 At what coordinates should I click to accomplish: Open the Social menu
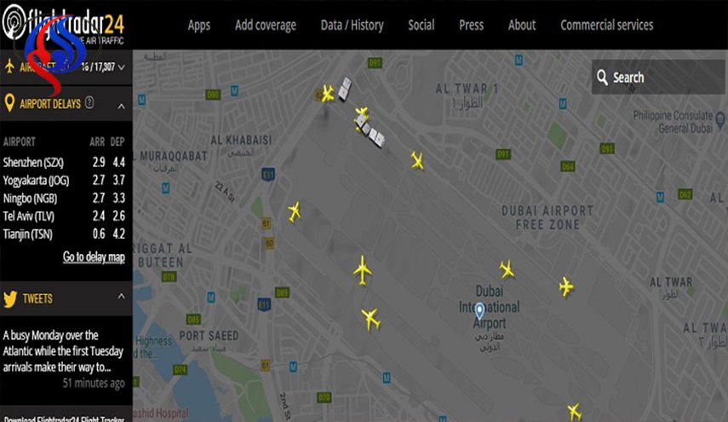click(421, 25)
